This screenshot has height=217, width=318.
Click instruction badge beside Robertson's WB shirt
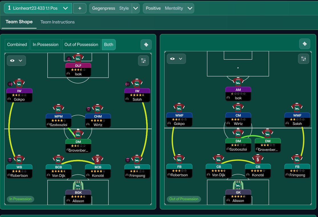tap(10, 160)
